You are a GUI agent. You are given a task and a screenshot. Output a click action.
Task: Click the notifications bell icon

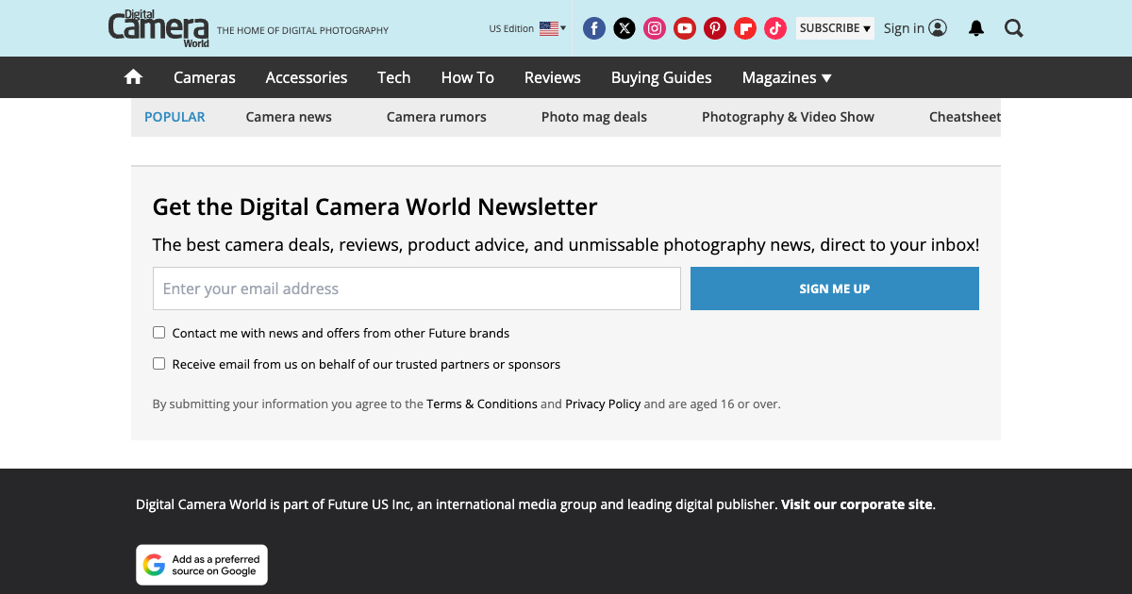pyautogui.click(x=975, y=28)
